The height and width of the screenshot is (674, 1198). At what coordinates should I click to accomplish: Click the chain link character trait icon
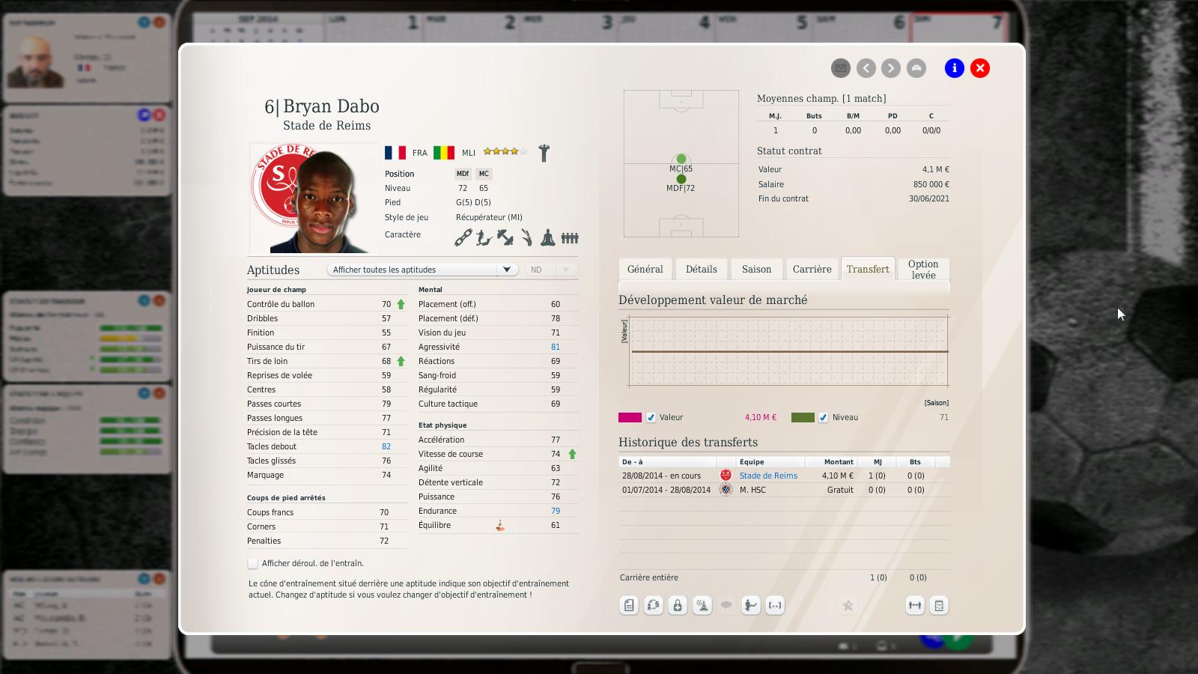[463, 237]
